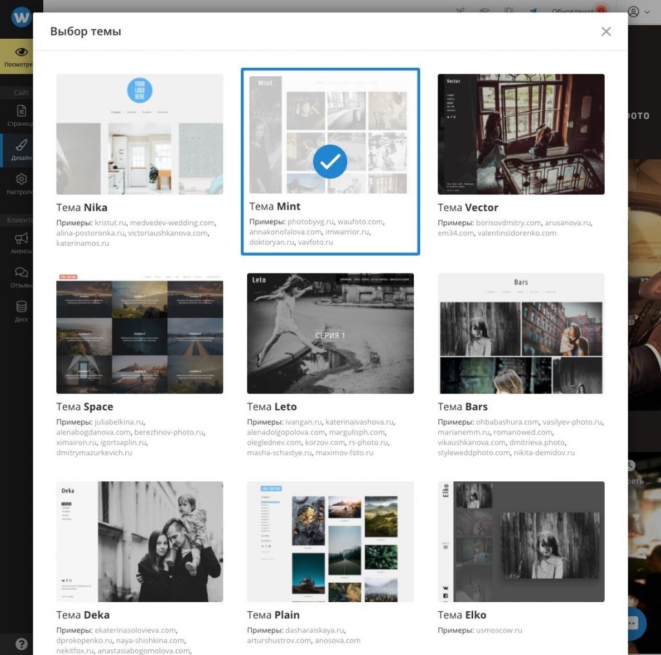Open example link em34.com

[455, 233]
